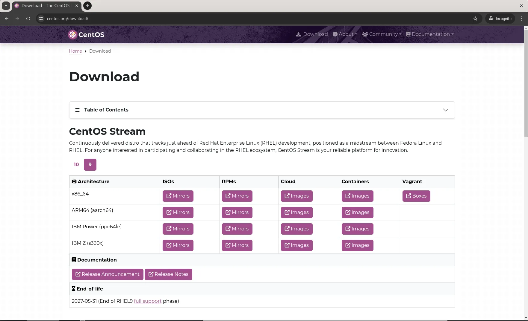Open ARM64 RPMs Mirrors
528x321 pixels.
237,213
